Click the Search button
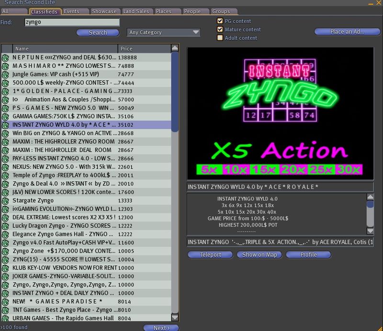 pyautogui.click(x=98, y=33)
